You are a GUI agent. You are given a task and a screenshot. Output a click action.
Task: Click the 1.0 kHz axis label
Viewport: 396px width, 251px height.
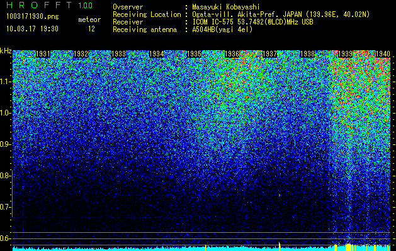pos(4,113)
